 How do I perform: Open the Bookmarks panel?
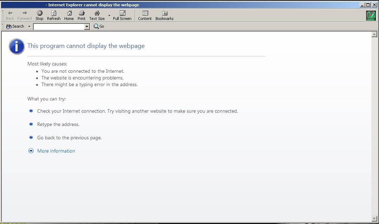point(164,15)
